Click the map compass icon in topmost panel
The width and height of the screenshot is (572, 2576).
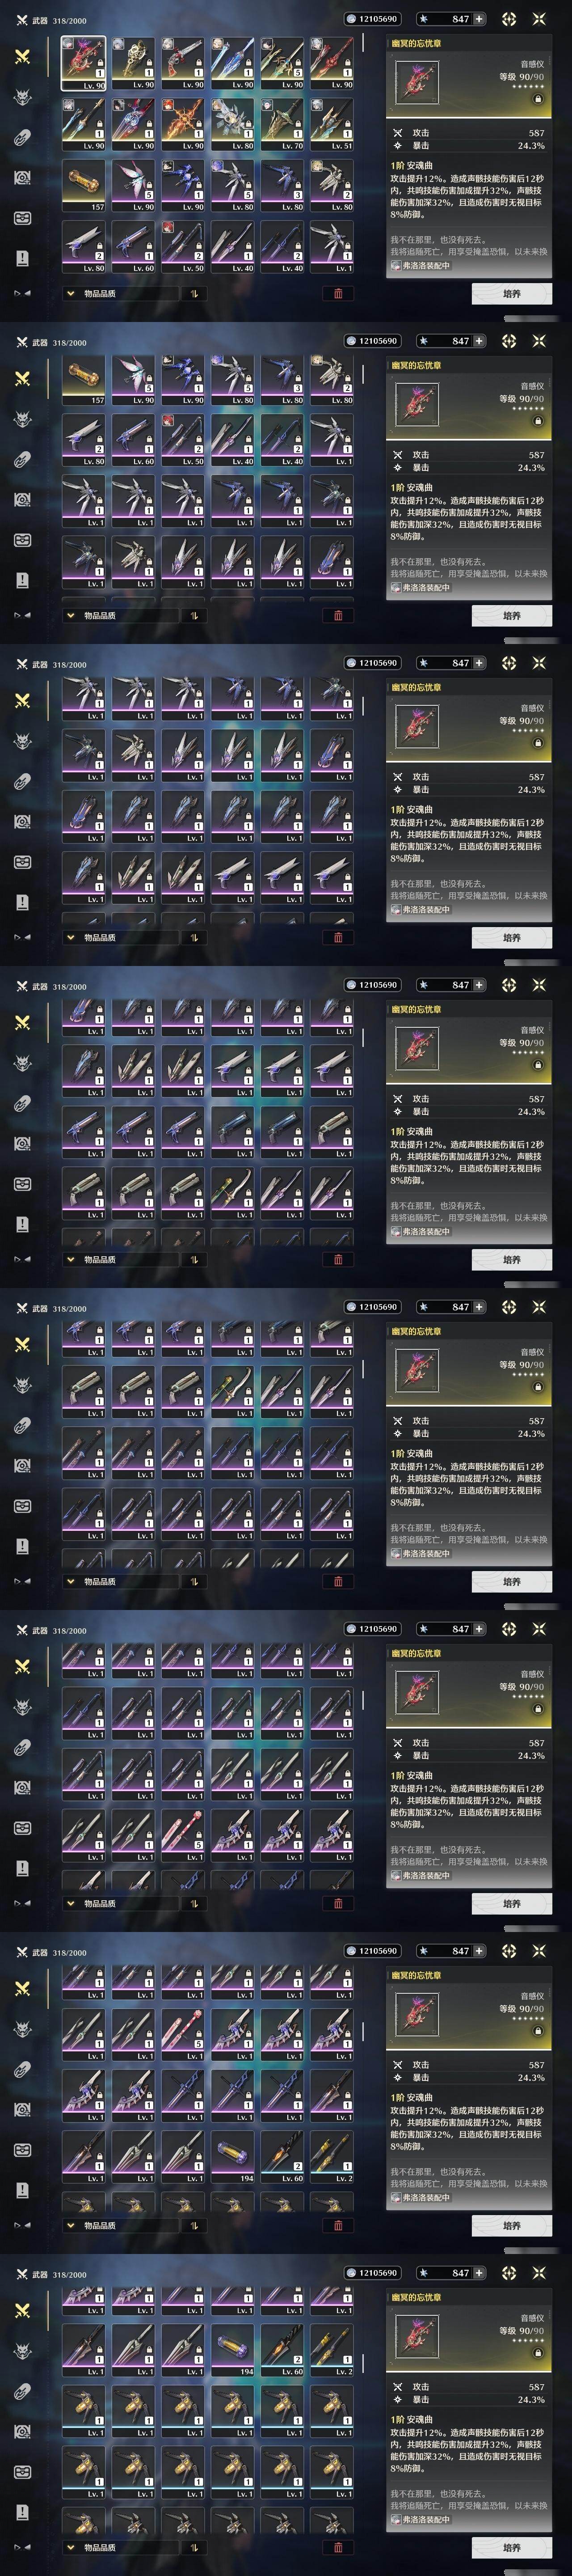coord(509,19)
